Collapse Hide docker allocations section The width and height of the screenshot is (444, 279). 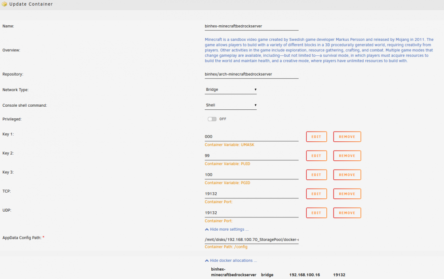pos(231,260)
